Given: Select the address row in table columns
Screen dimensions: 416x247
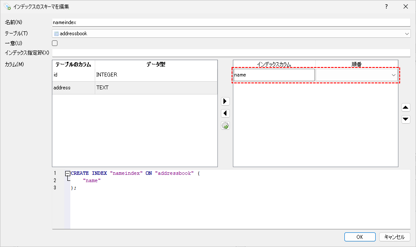Looking at the screenshot, I should click(73, 88).
